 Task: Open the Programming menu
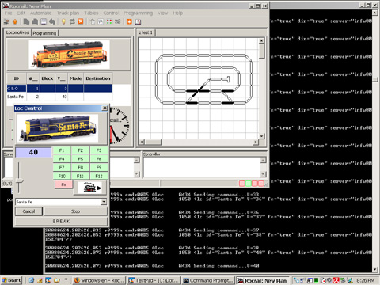[139, 13]
